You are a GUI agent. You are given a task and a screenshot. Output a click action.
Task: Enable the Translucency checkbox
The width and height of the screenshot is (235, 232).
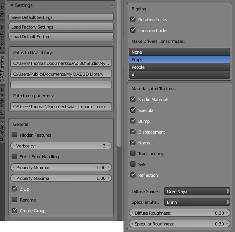[133, 153]
